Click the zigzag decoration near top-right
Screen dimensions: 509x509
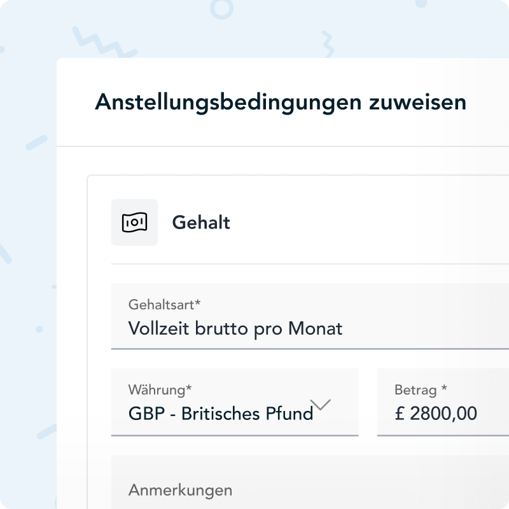pos(326,42)
